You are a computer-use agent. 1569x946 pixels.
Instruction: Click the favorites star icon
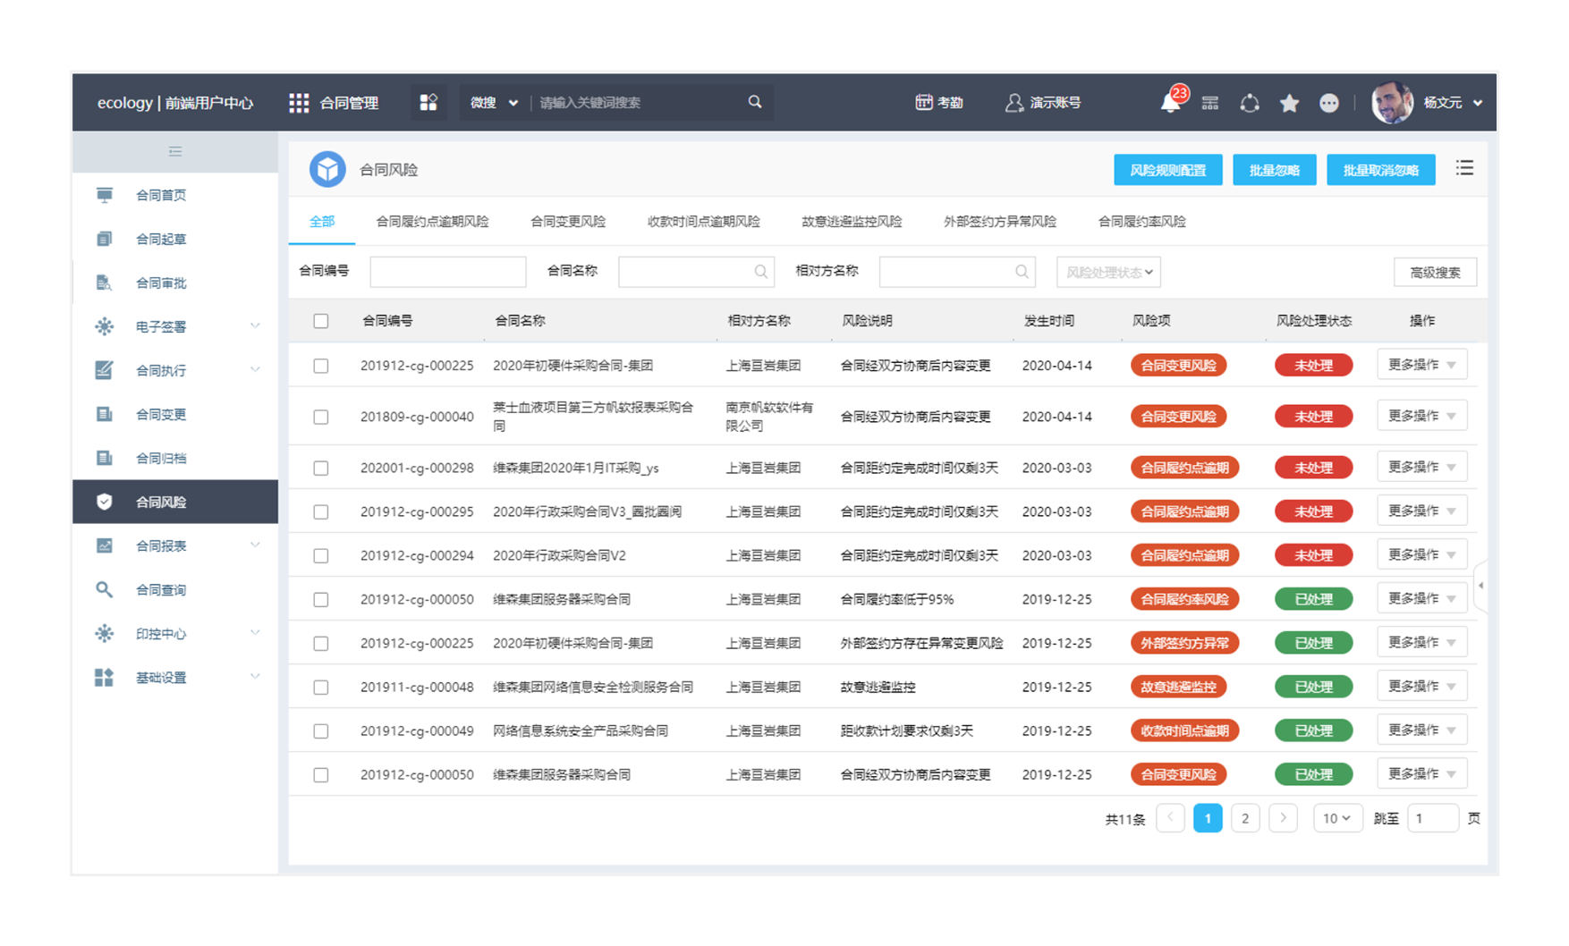[1289, 103]
